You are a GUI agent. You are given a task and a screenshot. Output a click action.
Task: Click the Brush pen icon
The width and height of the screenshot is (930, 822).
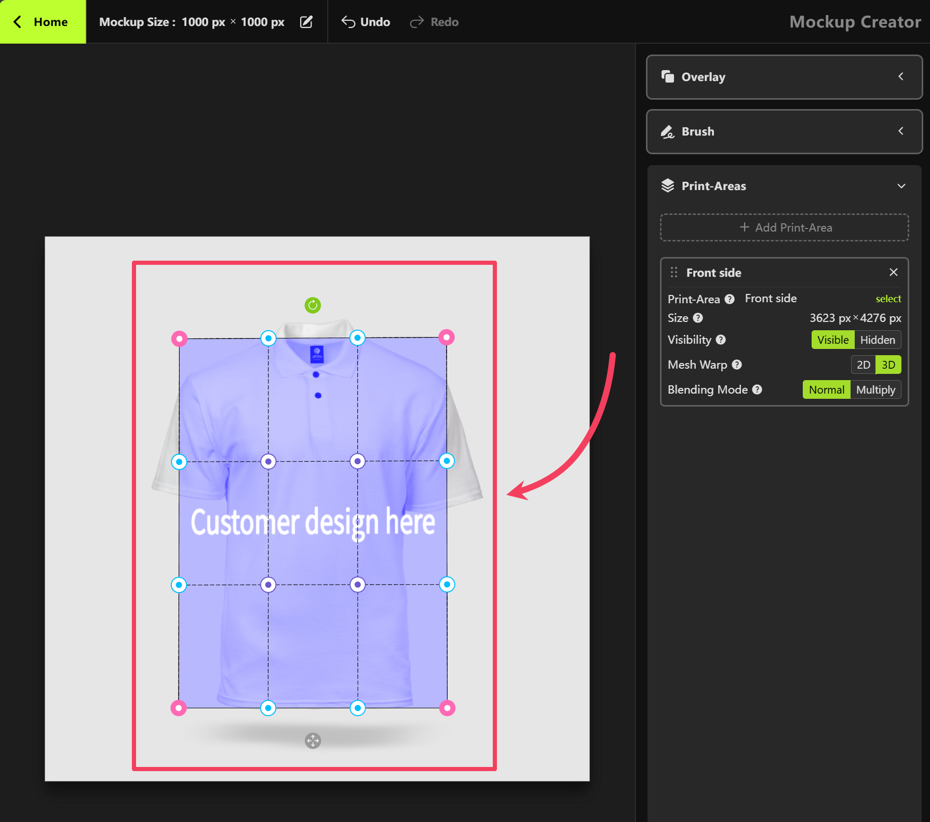668,131
